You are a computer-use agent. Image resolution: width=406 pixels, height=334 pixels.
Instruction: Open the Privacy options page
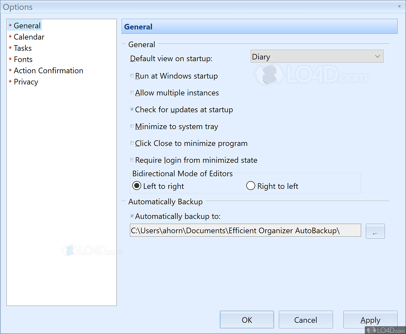tap(26, 82)
